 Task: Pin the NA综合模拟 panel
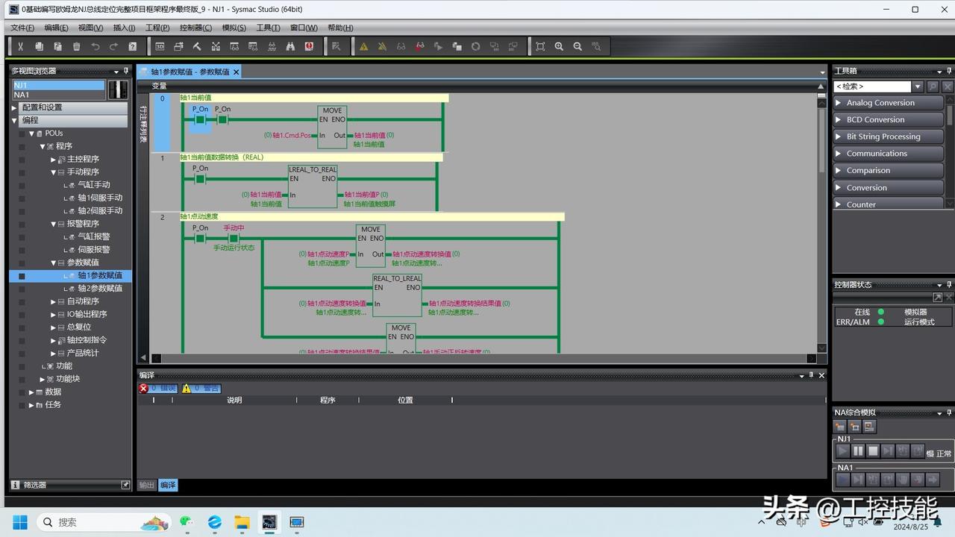click(949, 412)
